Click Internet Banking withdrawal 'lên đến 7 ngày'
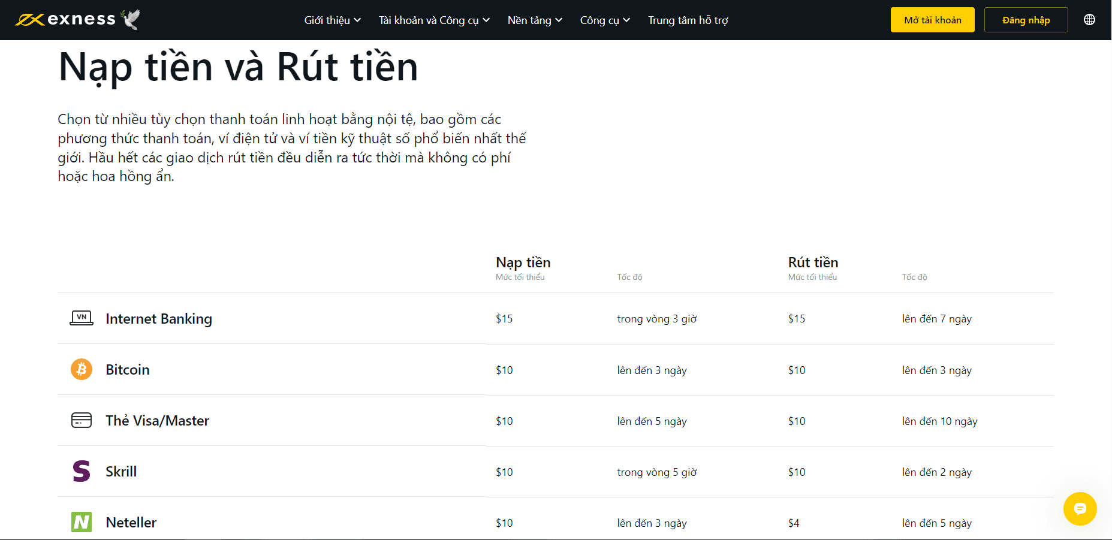This screenshot has width=1112, height=540. point(937,319)
